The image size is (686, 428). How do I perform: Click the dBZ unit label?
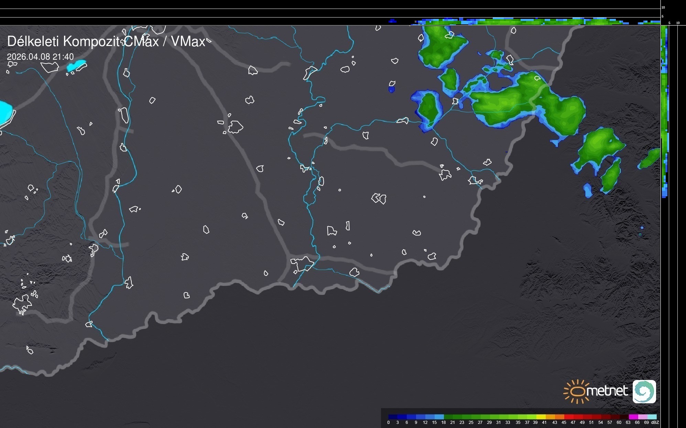coord(655,423)
